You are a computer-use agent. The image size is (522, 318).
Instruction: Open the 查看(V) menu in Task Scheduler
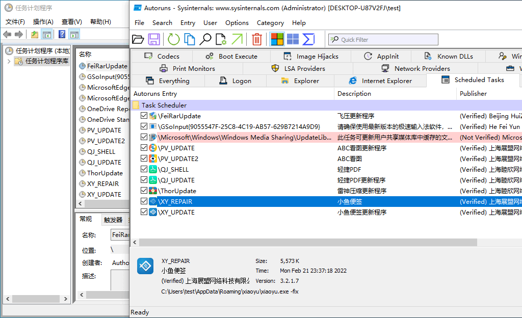pos(71,21)
